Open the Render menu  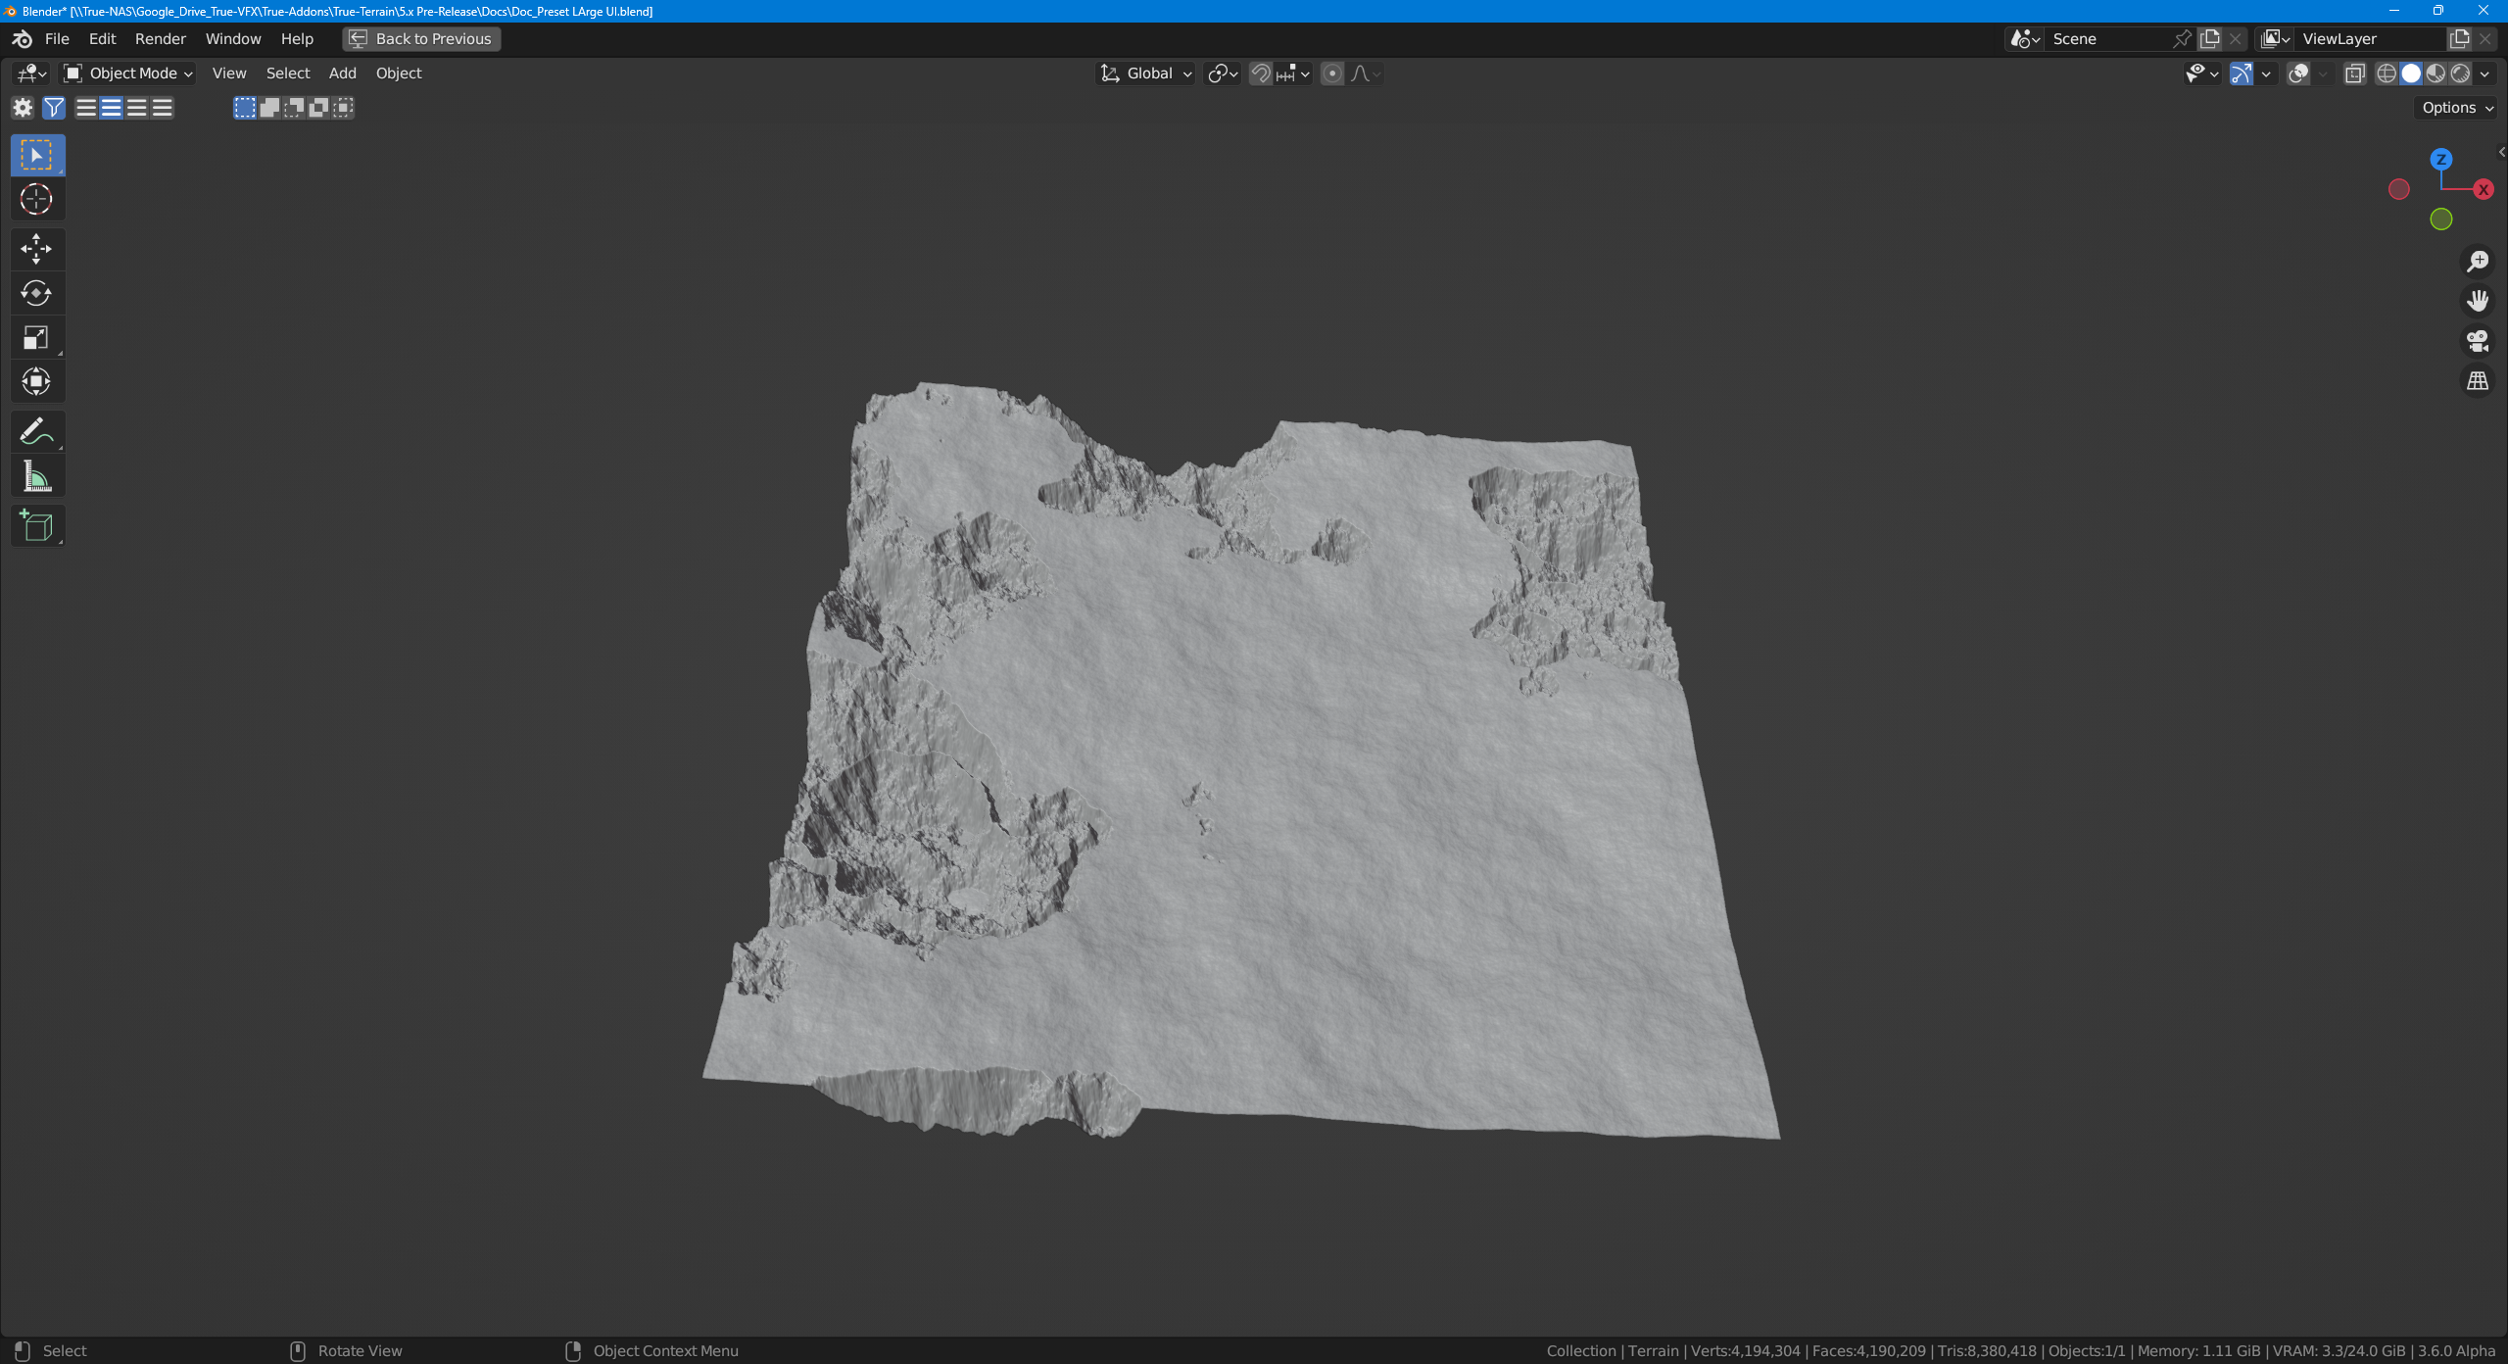(160, 39)
